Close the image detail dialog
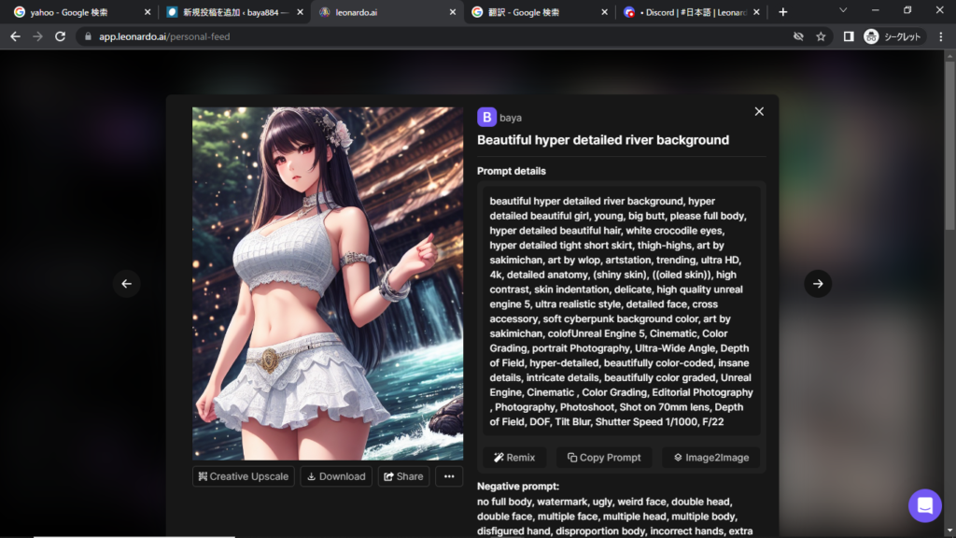The width and height of the screenshot is (956, 538). tap(759, 111)
